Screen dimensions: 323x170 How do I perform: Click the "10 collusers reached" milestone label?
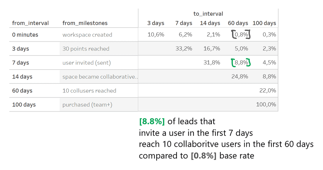coord(89,91)
